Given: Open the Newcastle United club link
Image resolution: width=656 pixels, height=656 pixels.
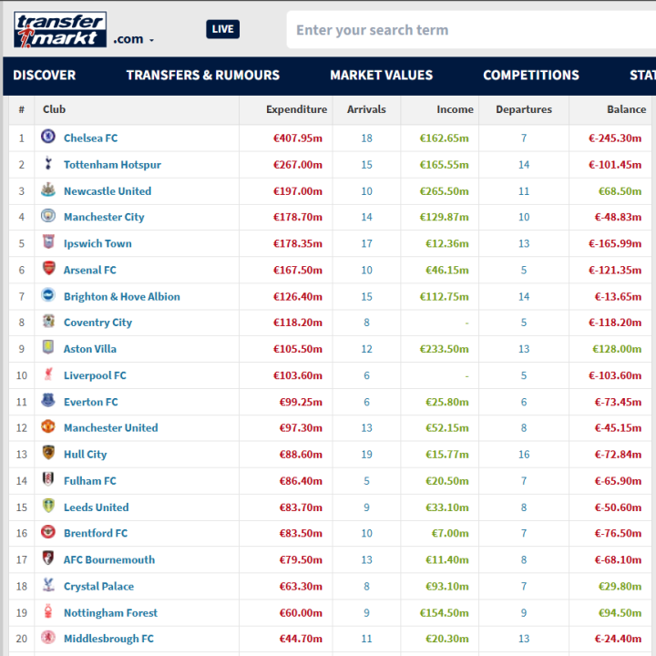Looking at the screenshot, I should (108, 191).
